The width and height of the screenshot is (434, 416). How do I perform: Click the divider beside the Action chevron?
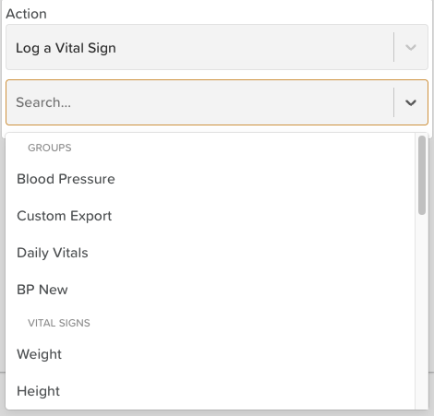393,47
